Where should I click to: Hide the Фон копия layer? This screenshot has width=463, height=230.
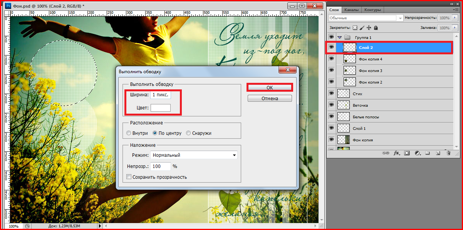point(331,140)
